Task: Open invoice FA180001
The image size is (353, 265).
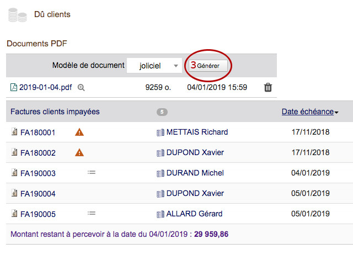Action: point(38,132)
